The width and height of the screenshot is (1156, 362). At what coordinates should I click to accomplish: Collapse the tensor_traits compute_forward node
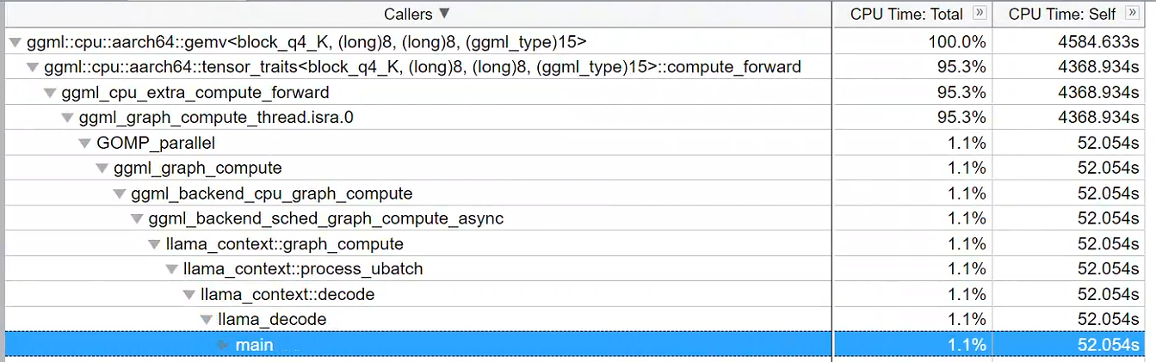point(33,67)
